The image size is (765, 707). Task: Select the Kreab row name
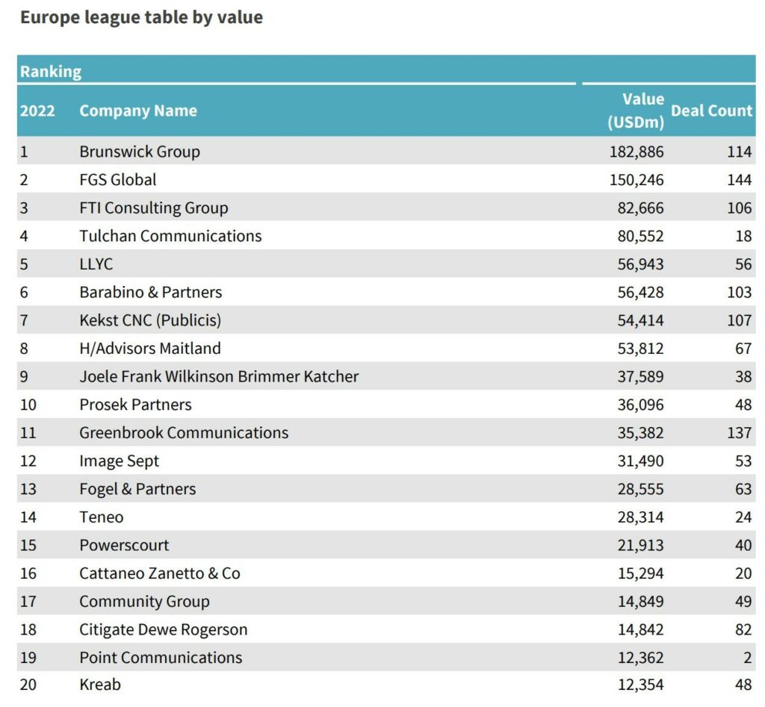point(100,685)
